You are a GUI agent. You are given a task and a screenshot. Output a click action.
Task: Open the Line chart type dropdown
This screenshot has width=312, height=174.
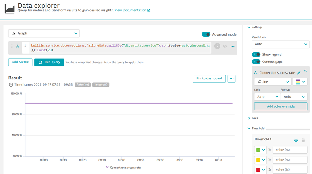[273, 82]
